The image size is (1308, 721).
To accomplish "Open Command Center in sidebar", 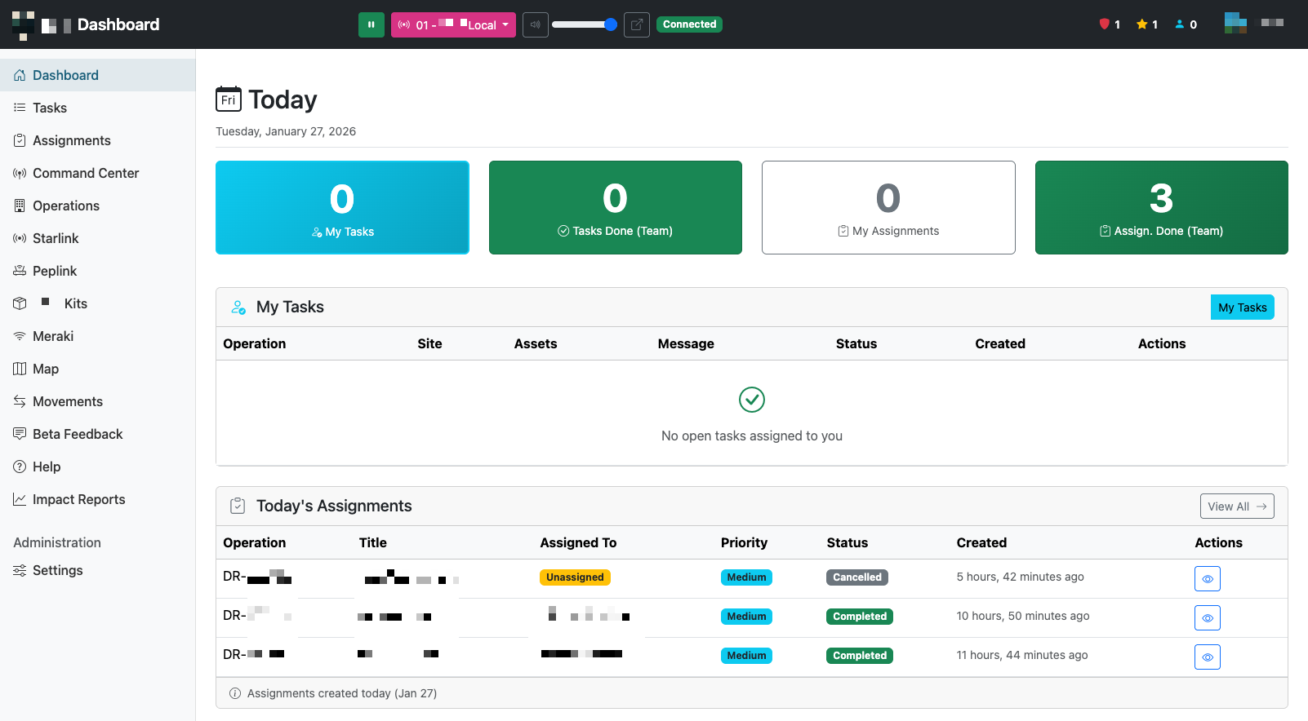I will point(98,173).
